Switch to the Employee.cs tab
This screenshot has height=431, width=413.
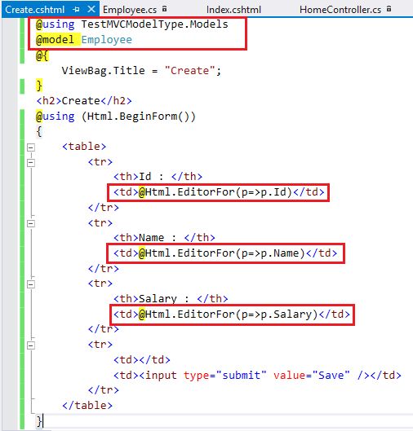(x=130, y=10)
